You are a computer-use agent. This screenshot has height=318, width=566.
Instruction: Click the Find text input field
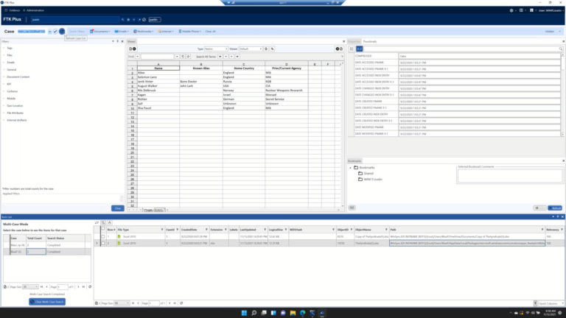tap(156, 56)
